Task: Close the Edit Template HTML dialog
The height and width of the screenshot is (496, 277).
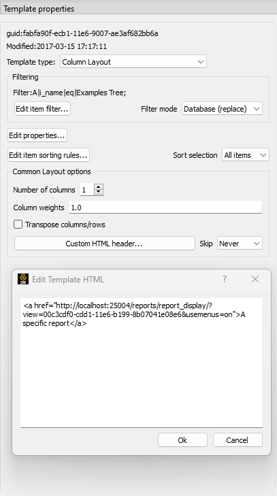Action: tap(255, 279)
